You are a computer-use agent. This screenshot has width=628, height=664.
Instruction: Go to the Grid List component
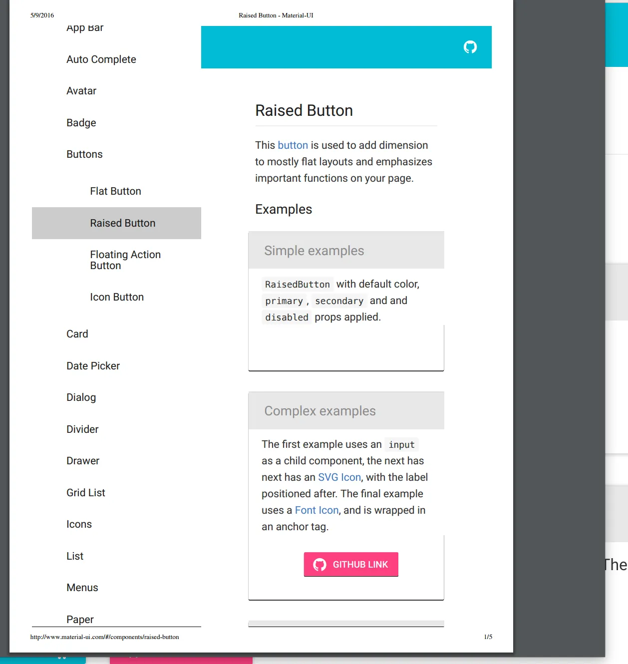[85, 493]
